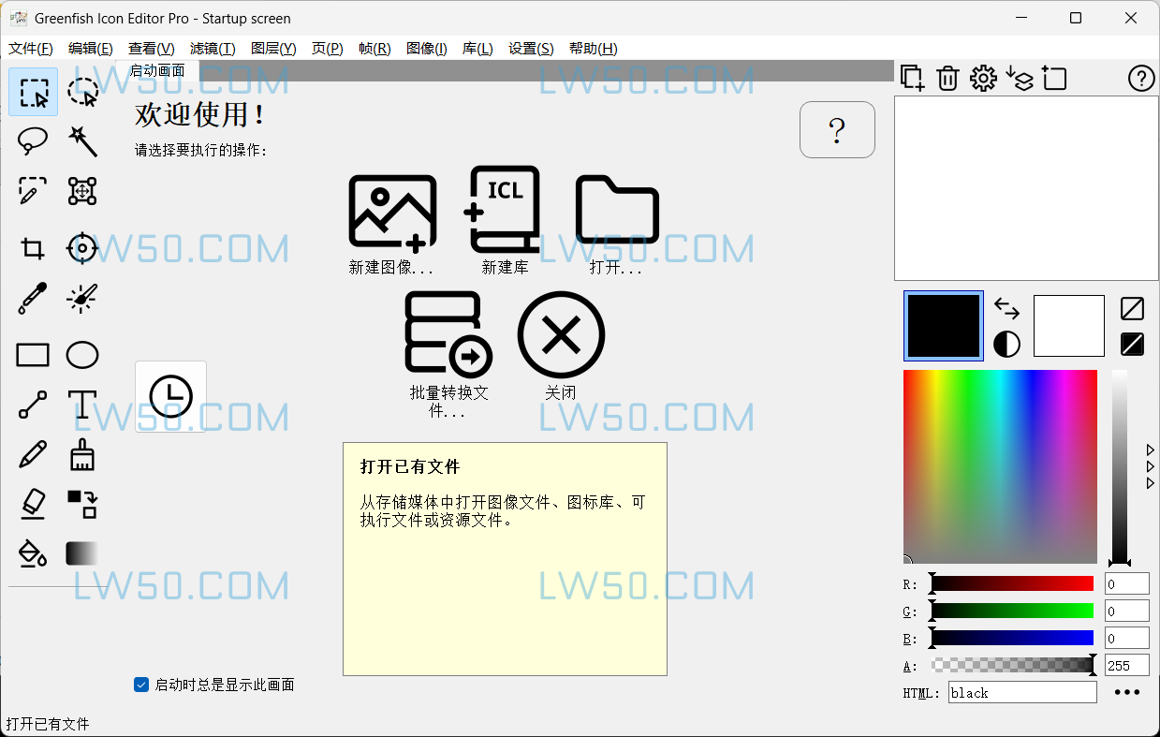The width and height of the screenshot is (1160, 737).
Task: Select the Eyedropper color picker tool
Action: (x=32, y=298)
